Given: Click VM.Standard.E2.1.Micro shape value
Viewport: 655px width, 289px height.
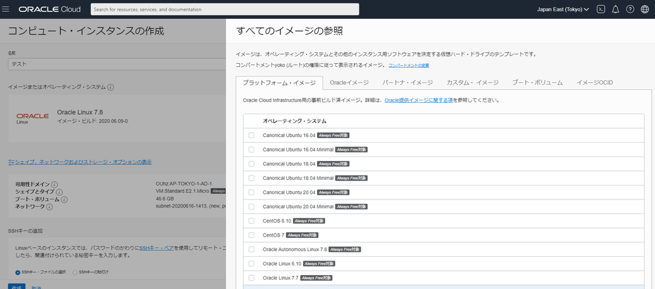Looking at the screenshot, I should [x=182, y=191].
